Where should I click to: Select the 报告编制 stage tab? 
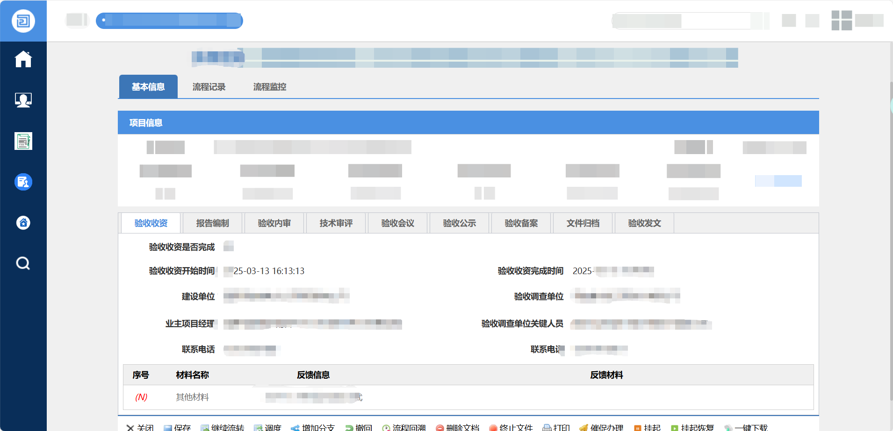[x=213, y=223]
